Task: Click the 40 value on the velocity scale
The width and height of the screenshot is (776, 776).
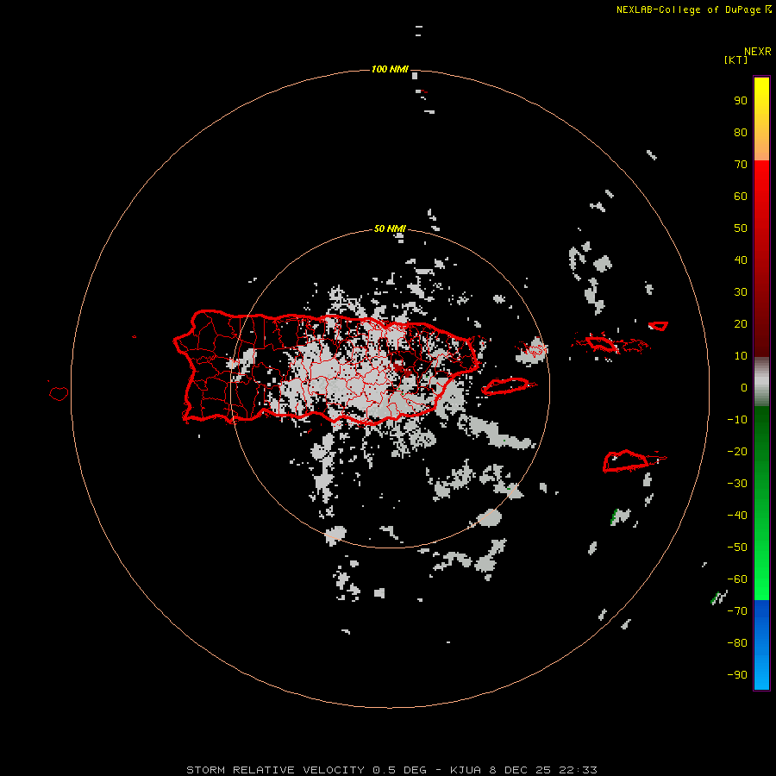Action: 741,260
